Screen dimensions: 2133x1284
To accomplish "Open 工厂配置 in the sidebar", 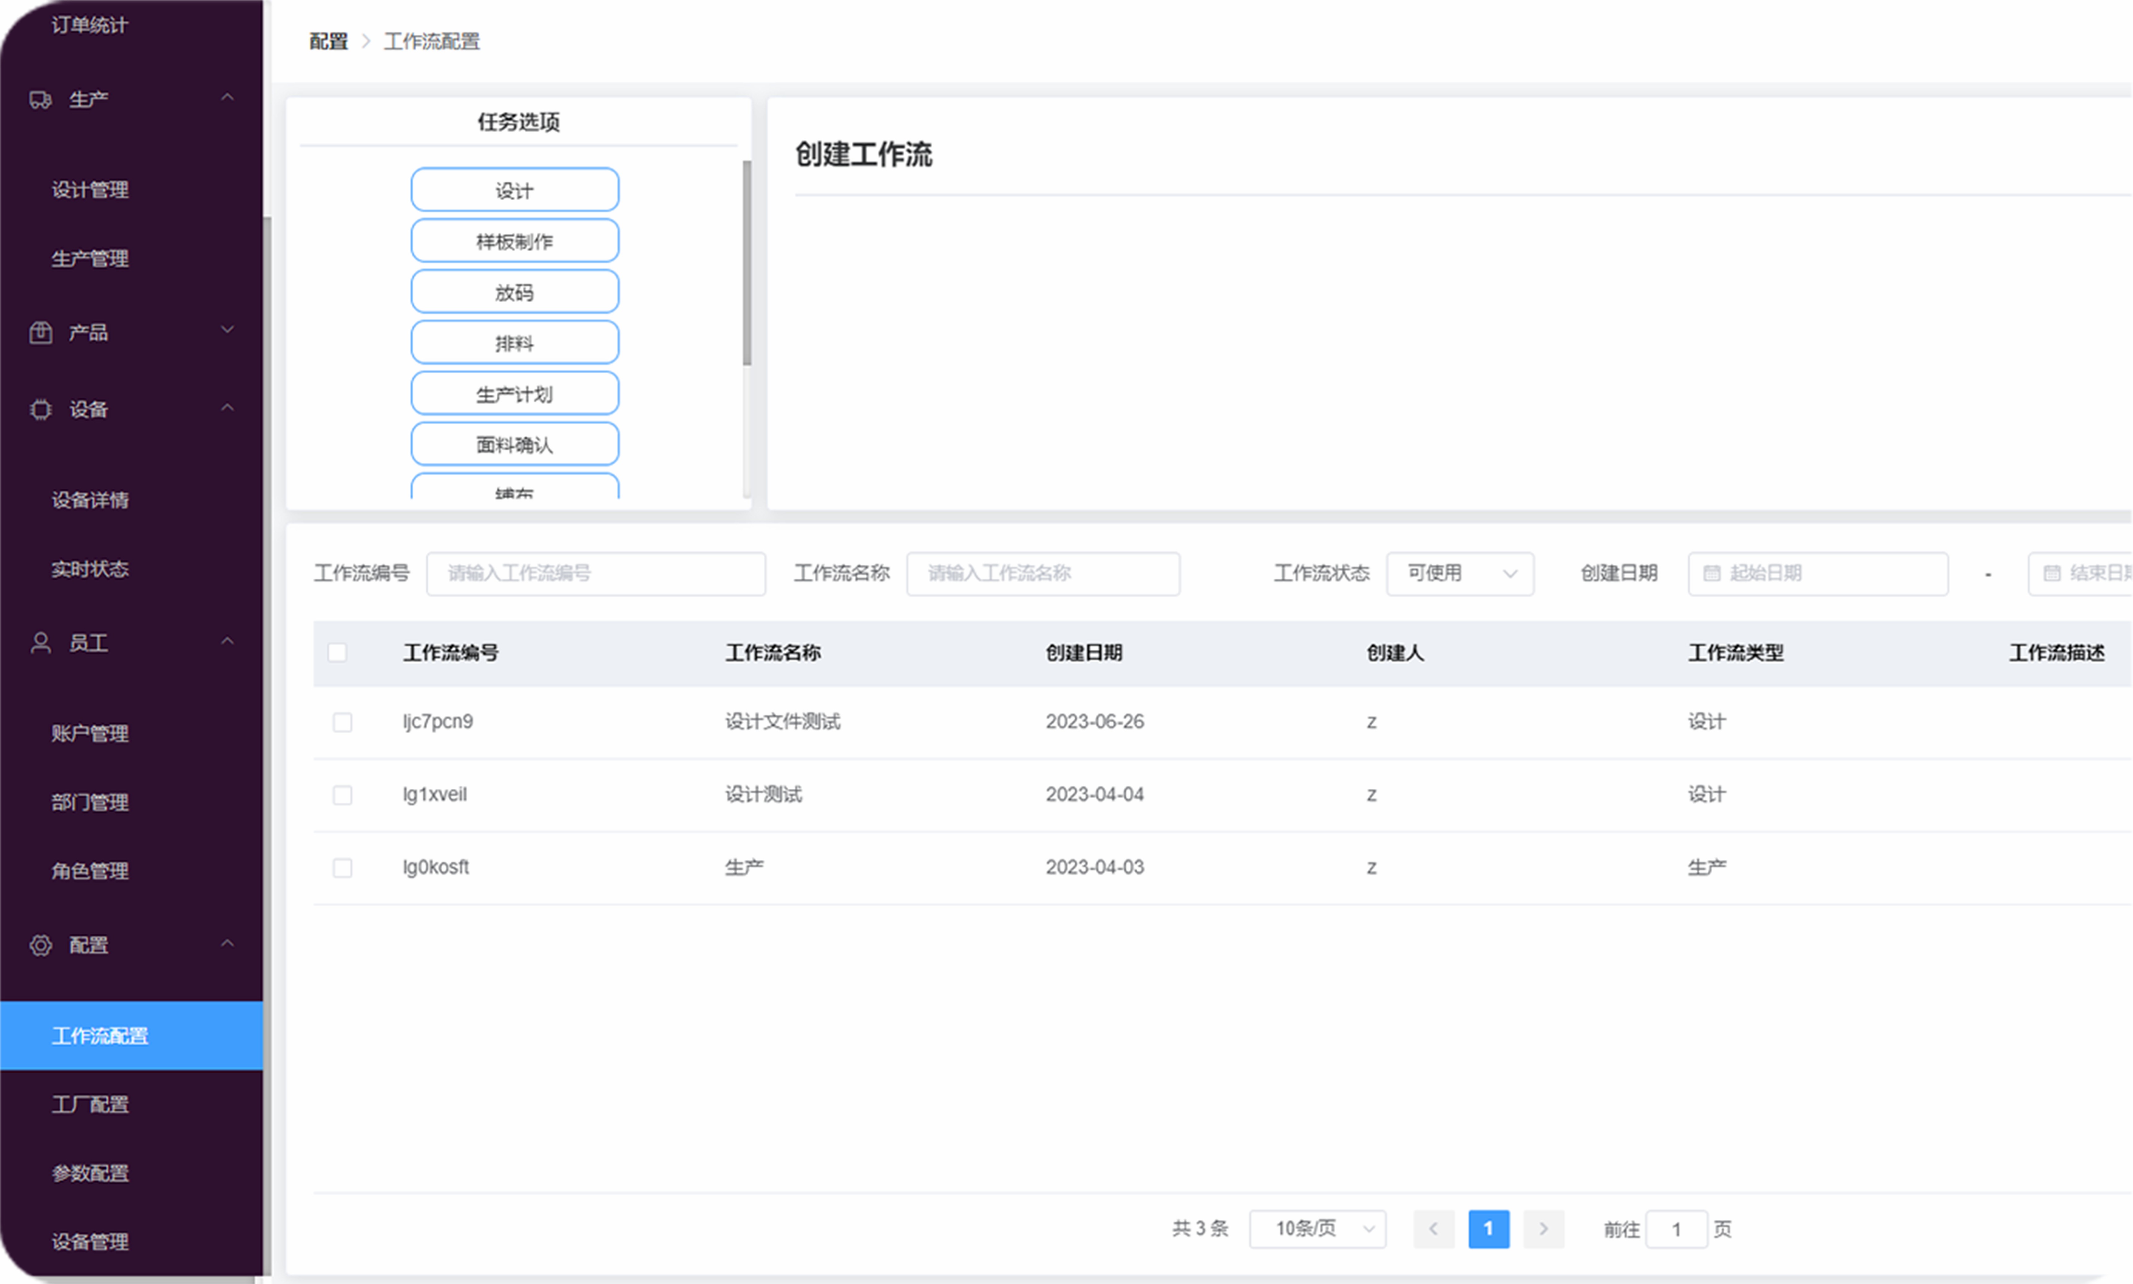I will (x=90, y=1105).
